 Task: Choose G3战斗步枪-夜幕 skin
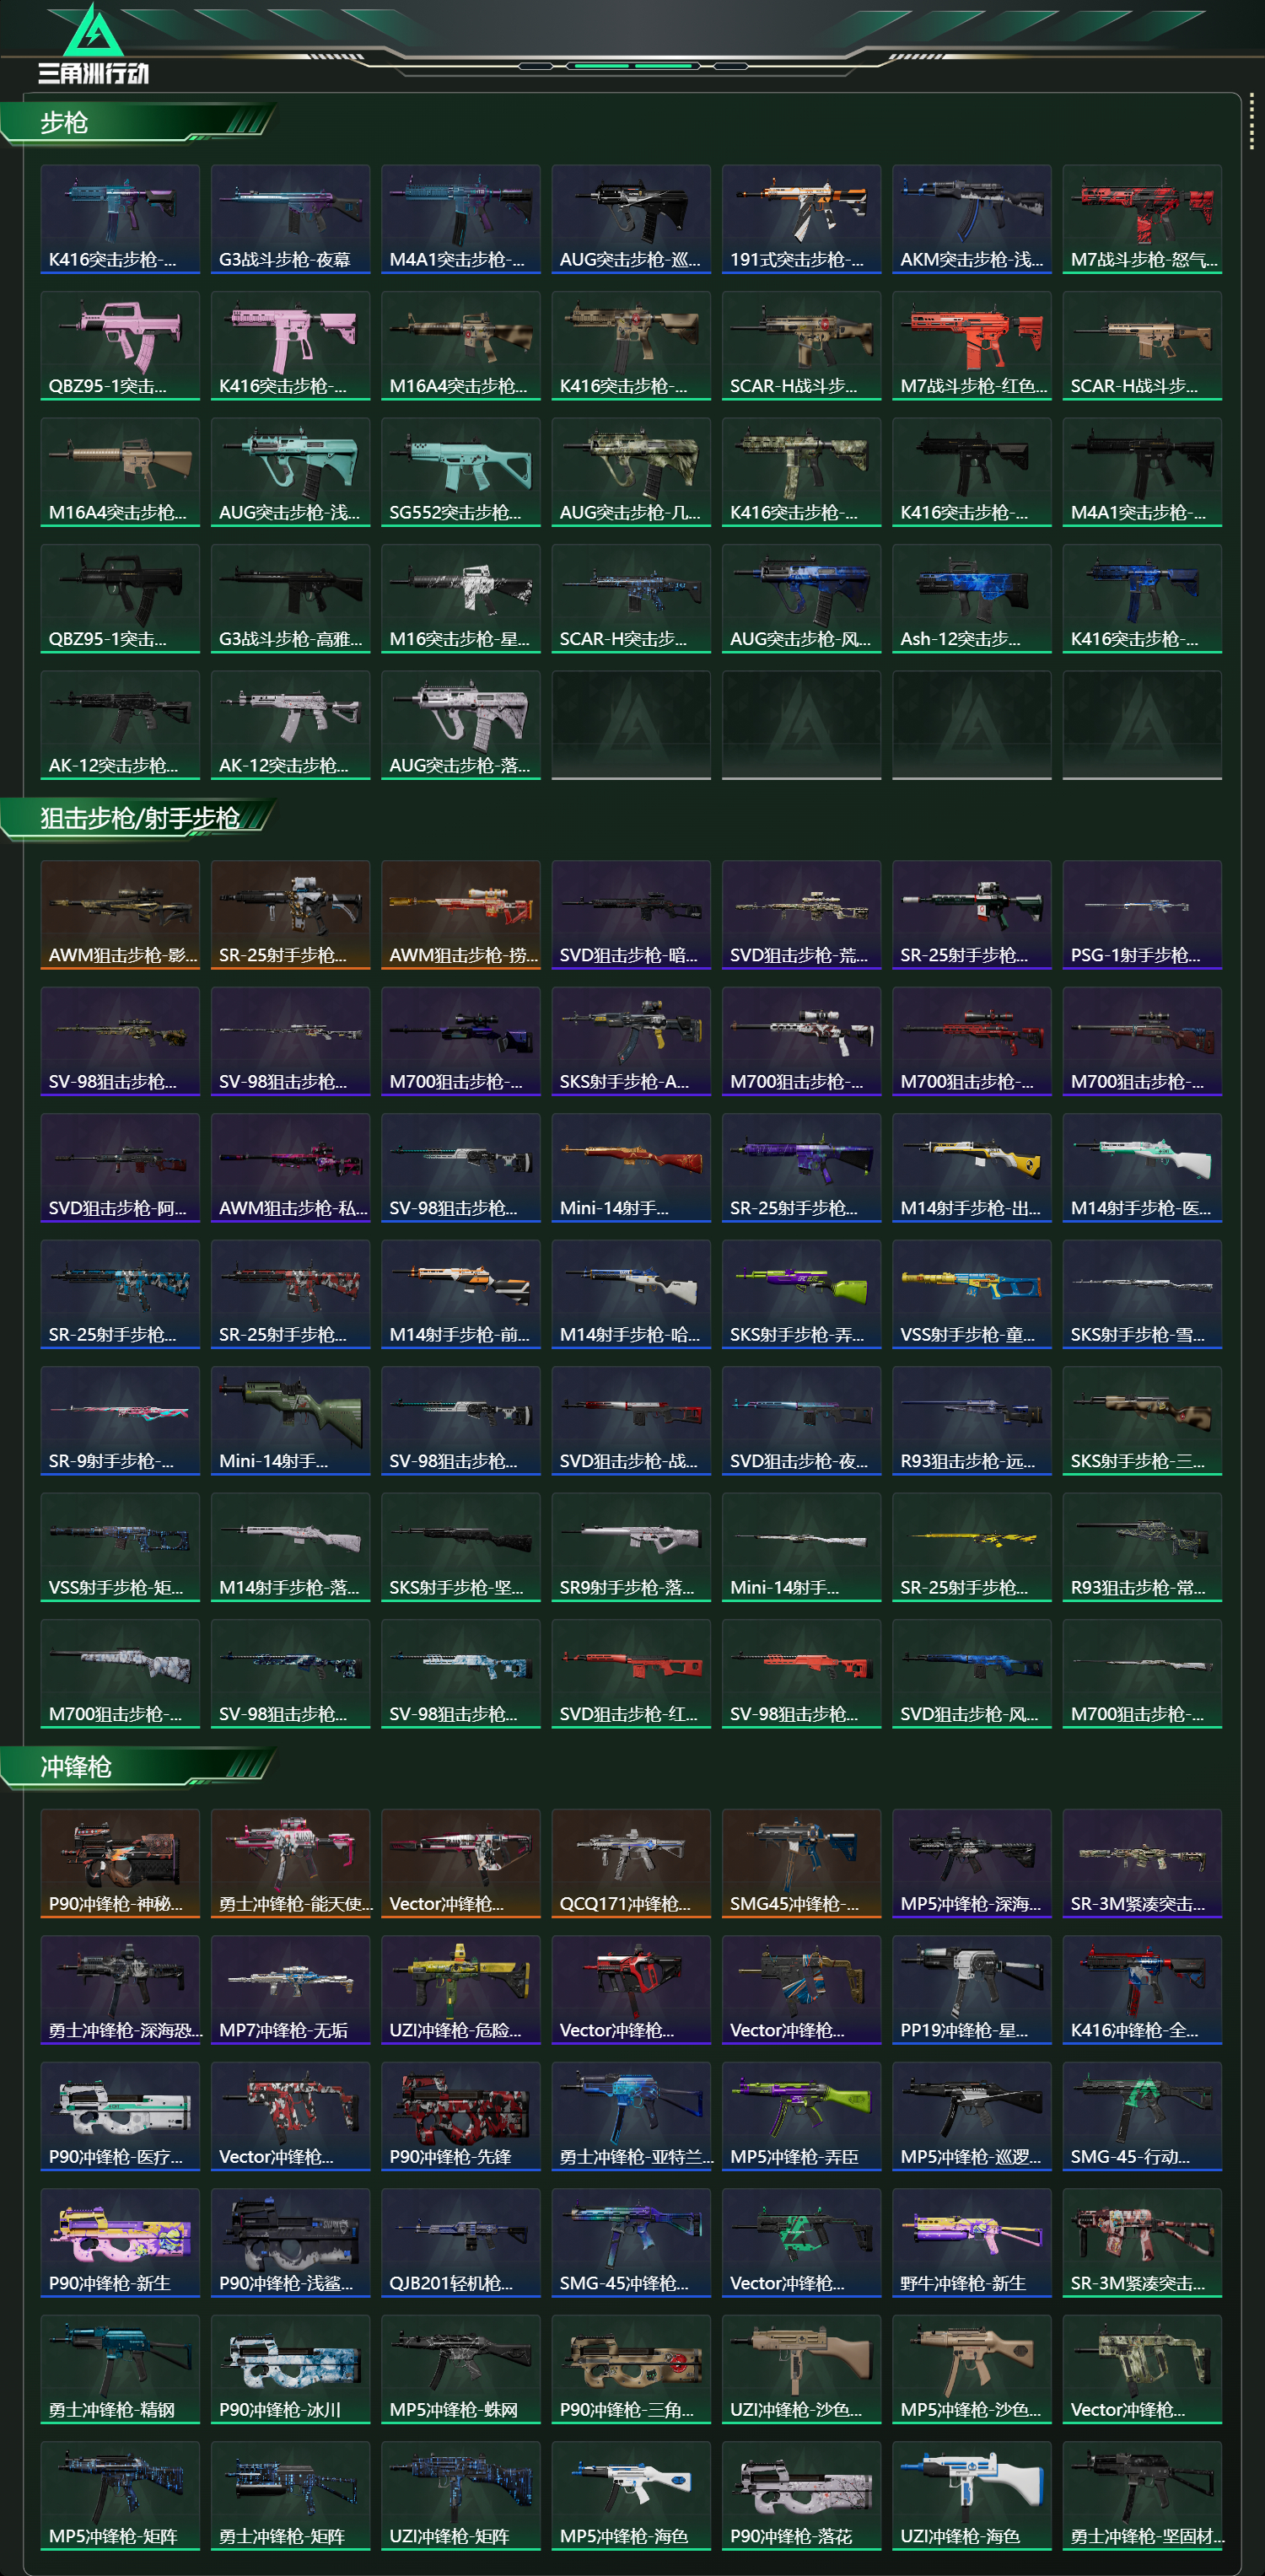290,219
